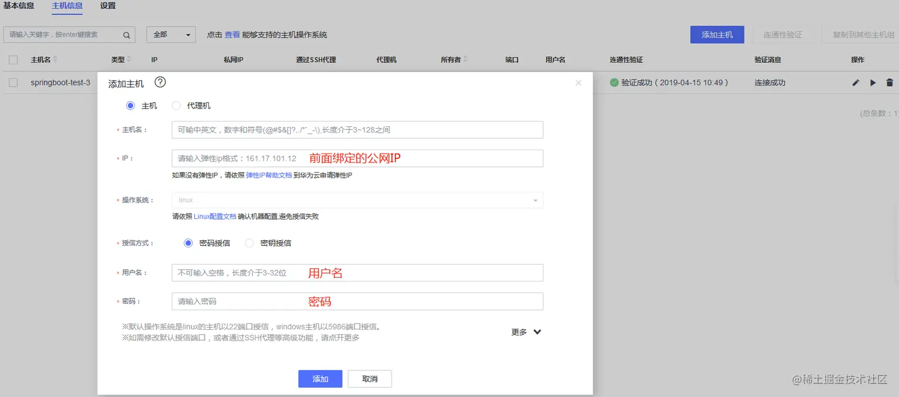
Task: Click the green 验证成功 status icon
Action: click(x=614, y=82)
